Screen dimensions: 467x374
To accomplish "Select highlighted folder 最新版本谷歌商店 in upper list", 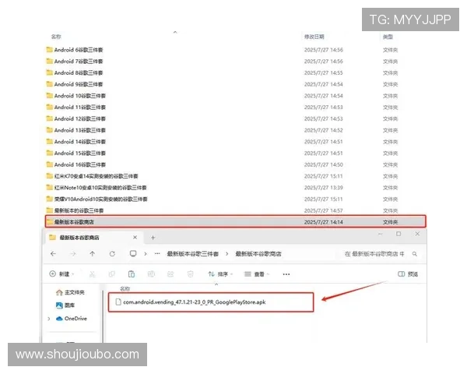I will (235, 221).
